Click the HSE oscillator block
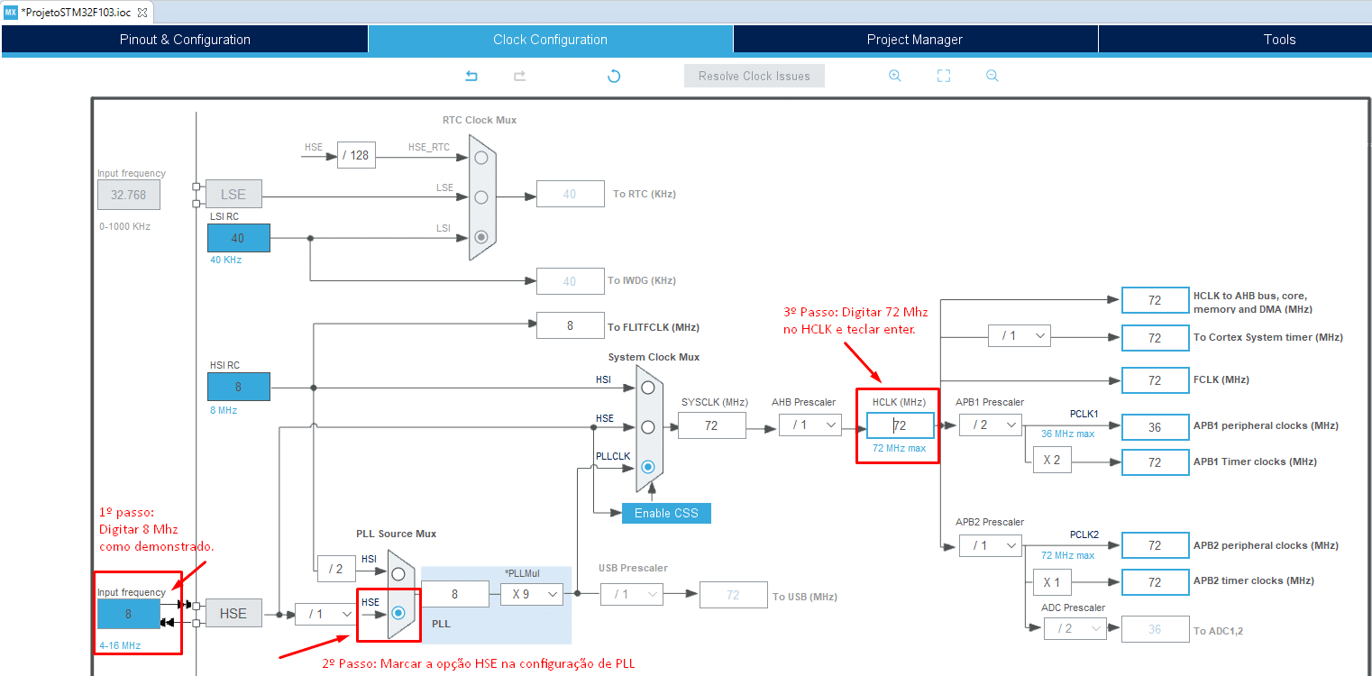This screenshot has width=1372, height=676. (233, 613)
